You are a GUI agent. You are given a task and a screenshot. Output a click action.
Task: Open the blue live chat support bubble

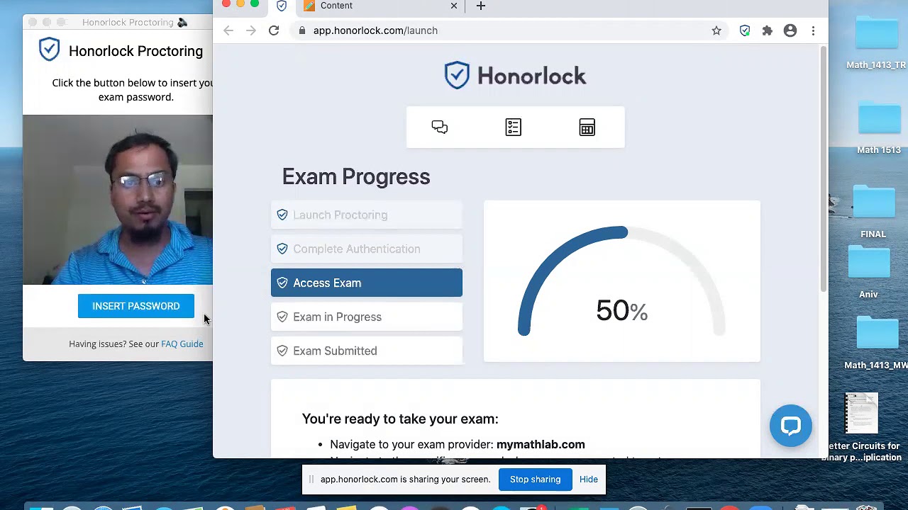[x=790, y=426]
